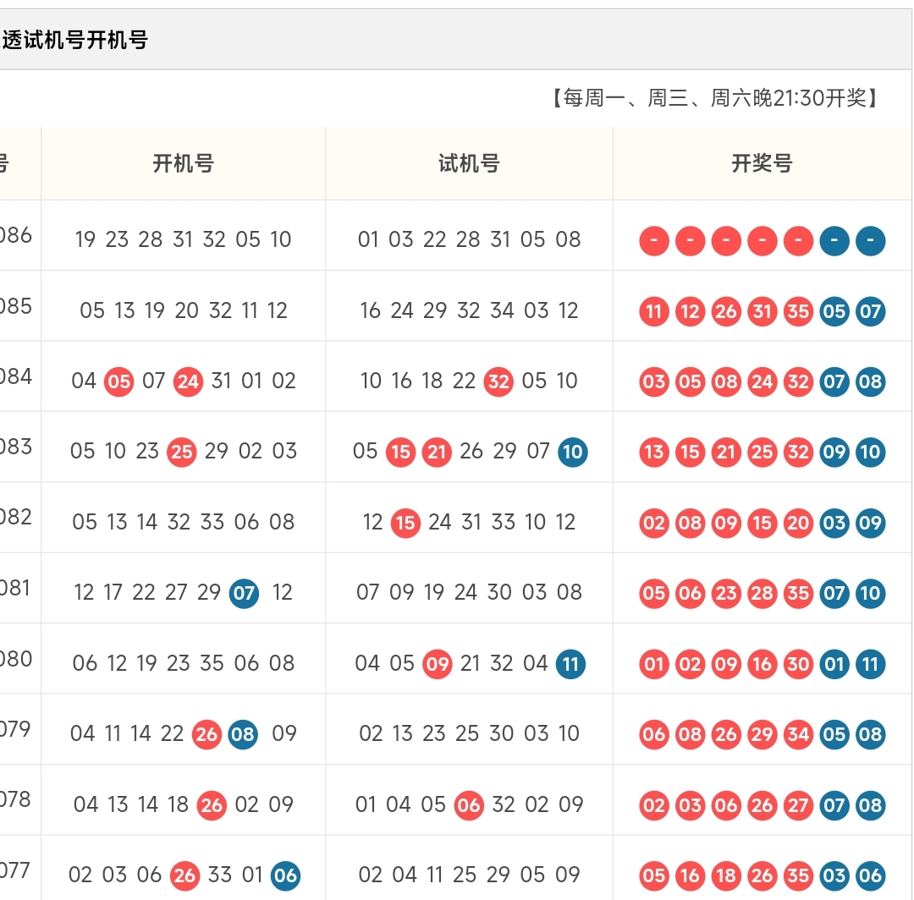Click blue ball 06 in 开机号 row 02 03 06 26 33 01

click(286, 875)
